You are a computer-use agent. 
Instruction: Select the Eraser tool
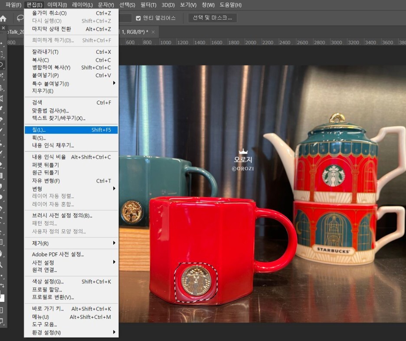[x=2, y=165]
